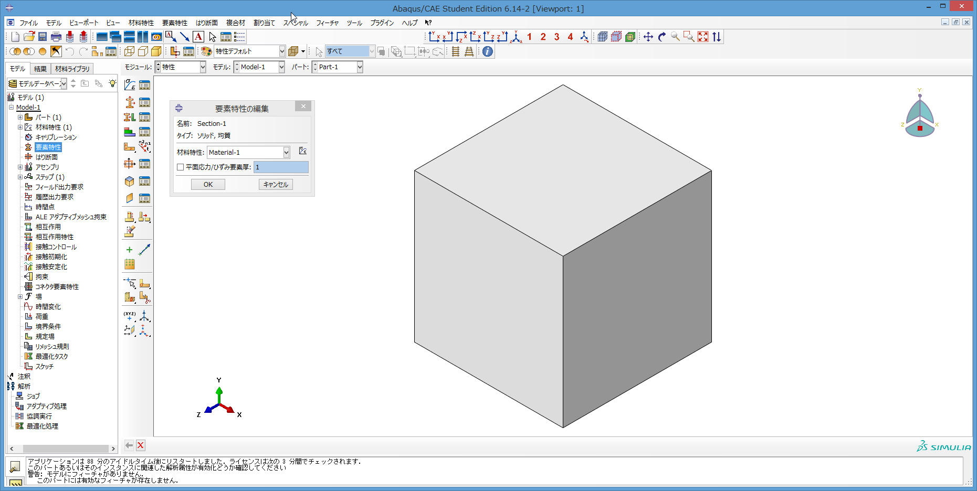Click the Magnify View icon
Screen dimensions: 977x491
(x=676, y=37)
